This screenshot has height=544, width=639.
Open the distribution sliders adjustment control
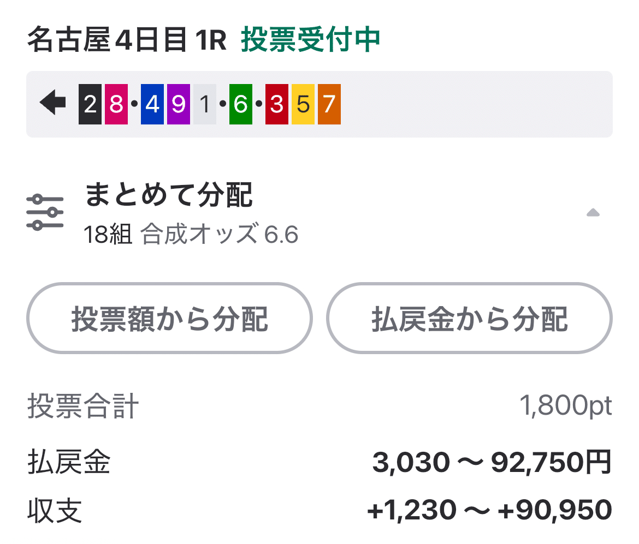coord(46,212)
